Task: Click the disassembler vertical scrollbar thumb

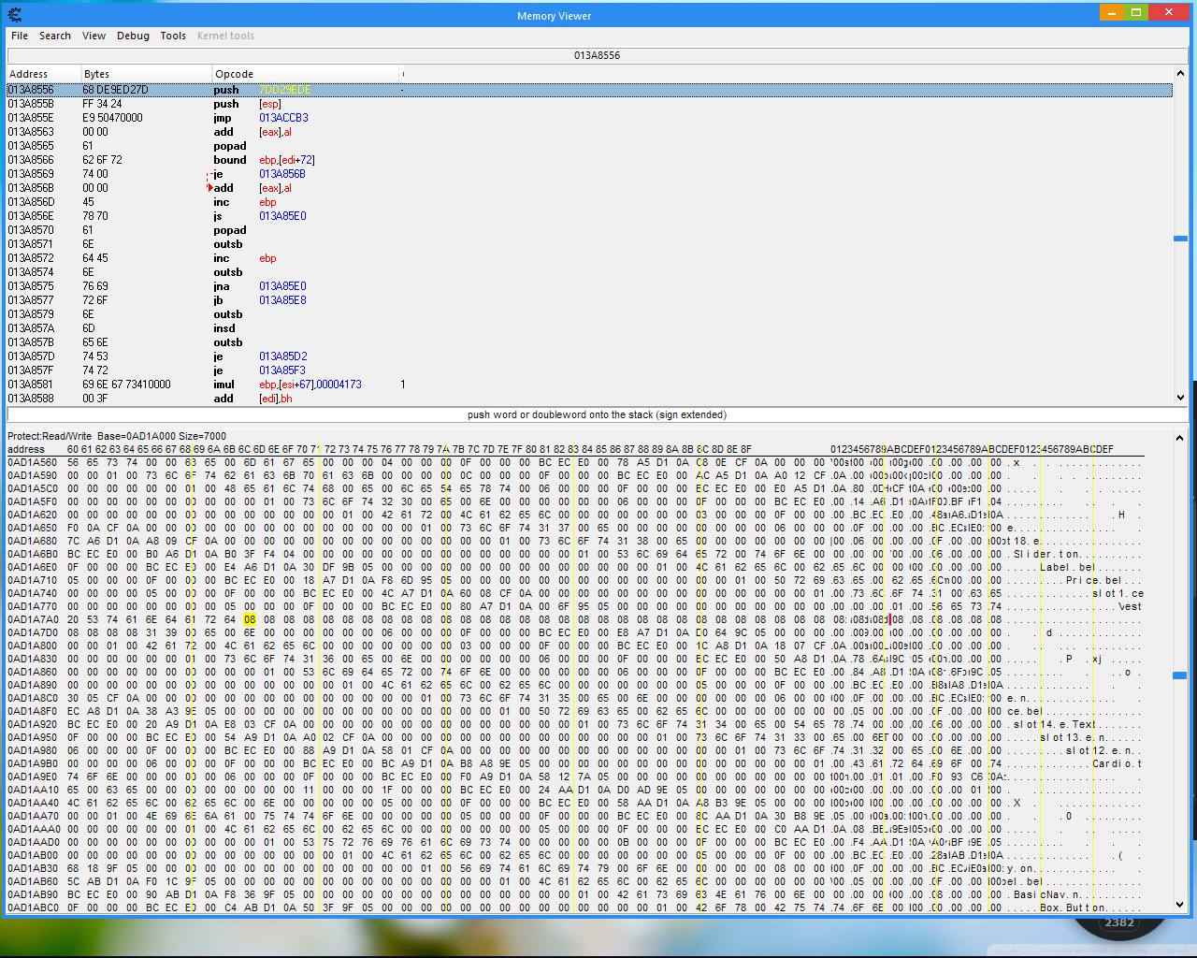Action: pyautogui.click(x=1180, y=239)
